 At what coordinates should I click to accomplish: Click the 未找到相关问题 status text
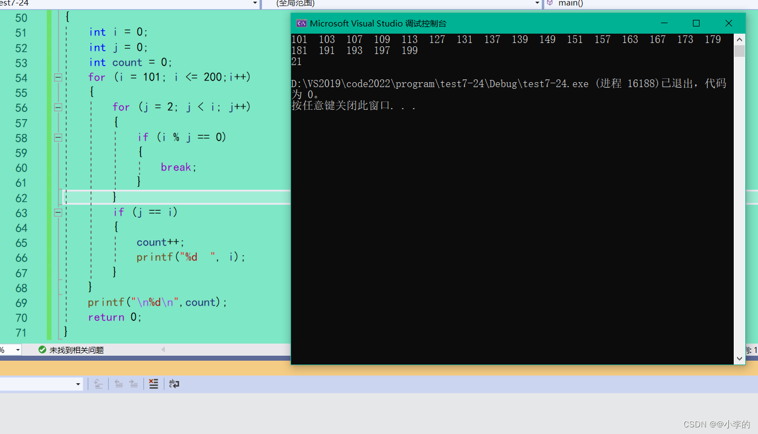[77, 350]
